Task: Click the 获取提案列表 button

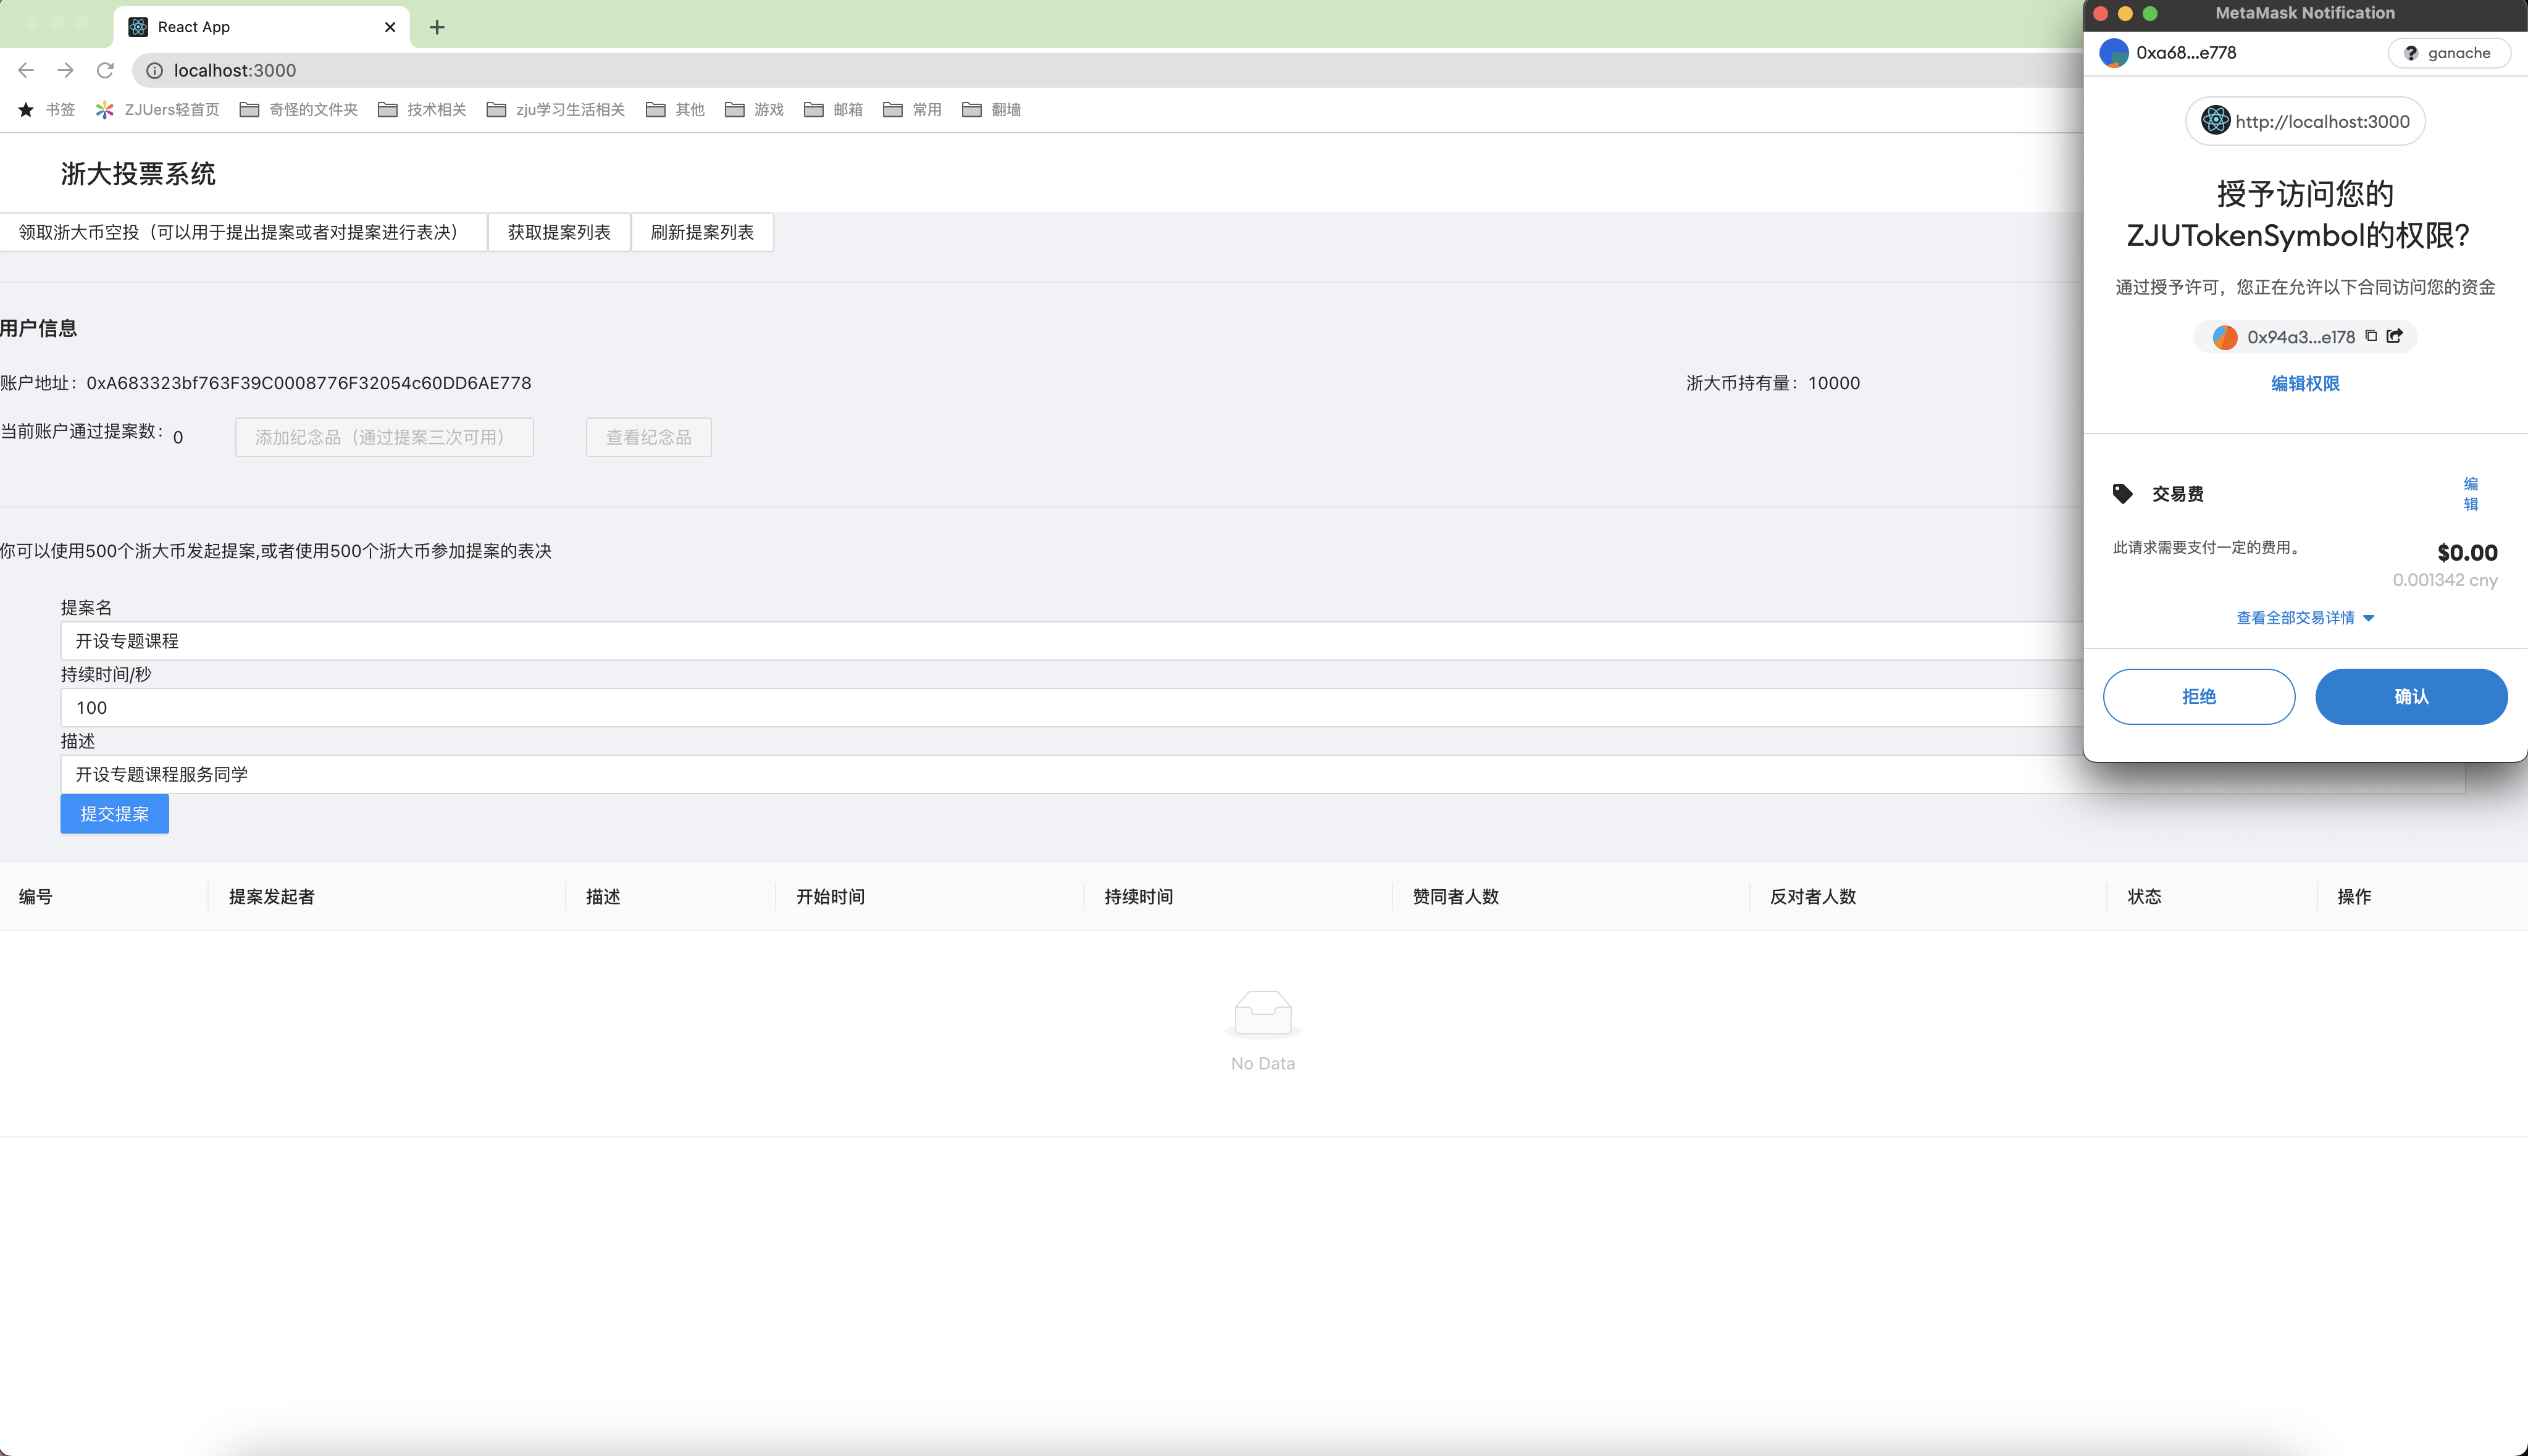Action: click(x=559, y=232)
